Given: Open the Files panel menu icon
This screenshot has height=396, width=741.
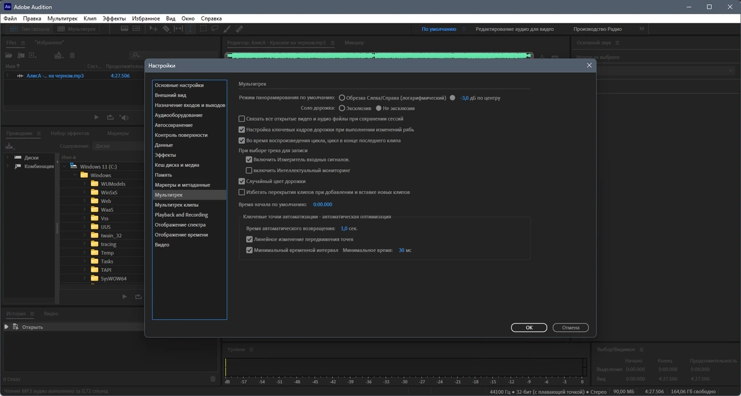Looking at the screenshot, I should point(23,43).
